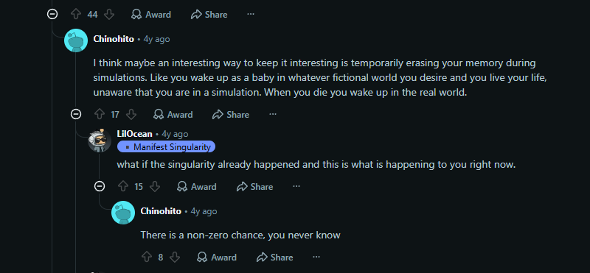
Task: Collapse the thread with 44 points
Action: (52, 14)
